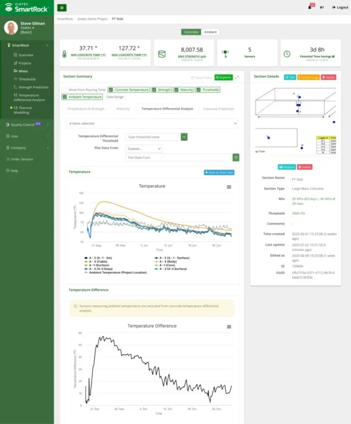Screen dimensions: 351x424
Task: Open Giatec company dropdown under user name
Action: point(28,28)
